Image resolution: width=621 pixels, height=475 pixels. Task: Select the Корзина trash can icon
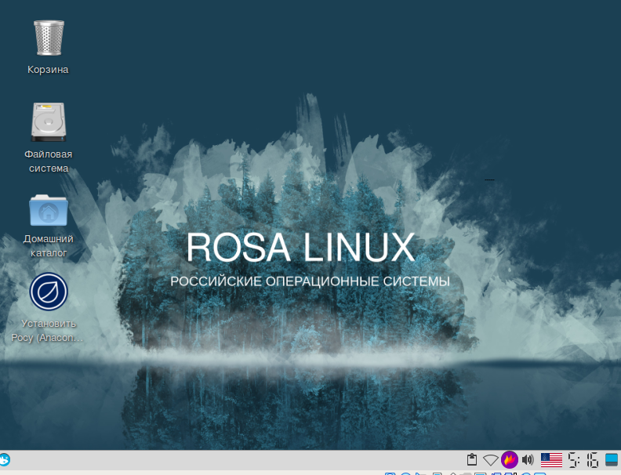(48, 38)
